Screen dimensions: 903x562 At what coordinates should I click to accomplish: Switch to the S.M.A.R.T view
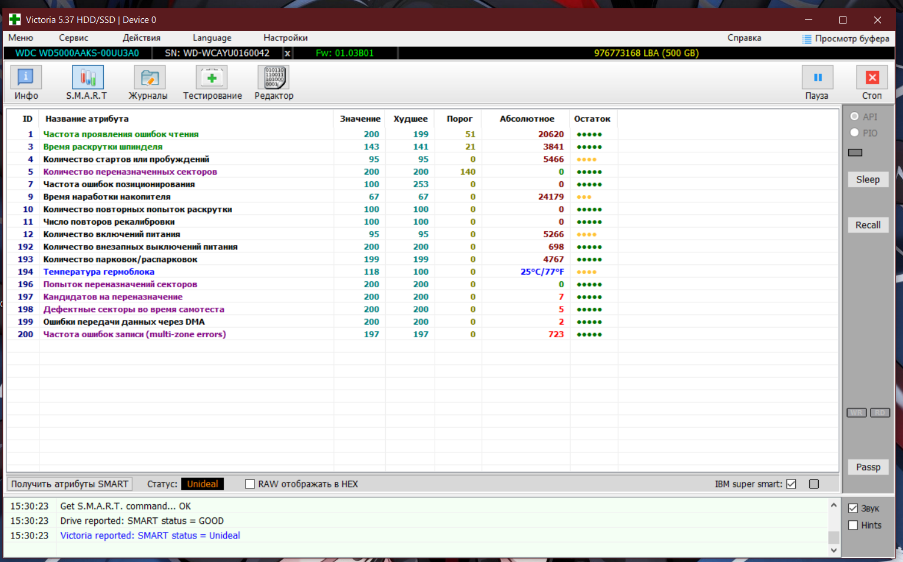click(87, 83)
